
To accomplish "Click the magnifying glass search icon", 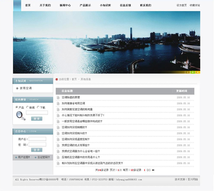I will coord(21,116).
